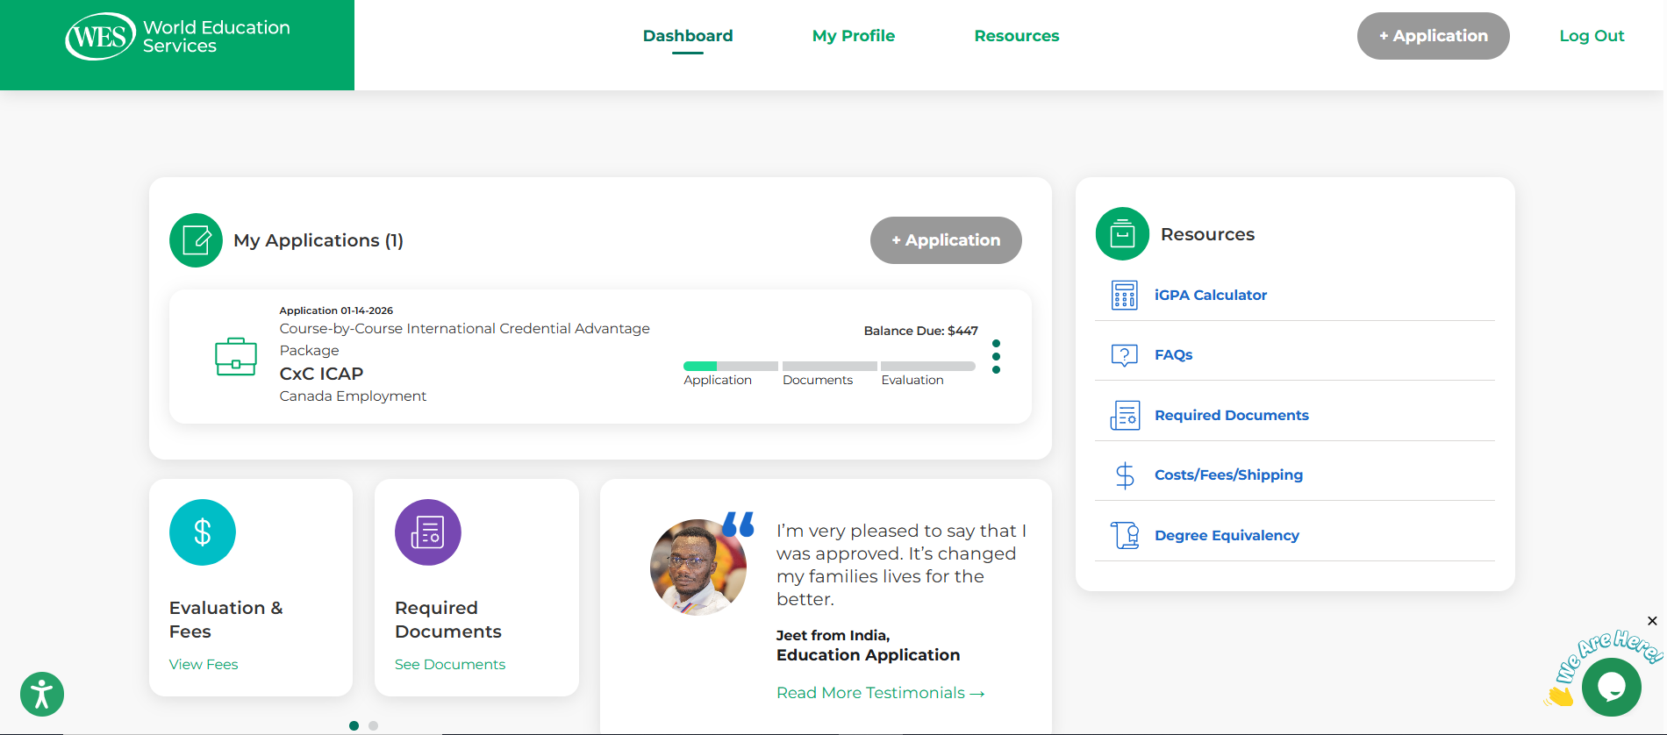
Task: Click the testimonial profile photo
Action: (698, 567)
